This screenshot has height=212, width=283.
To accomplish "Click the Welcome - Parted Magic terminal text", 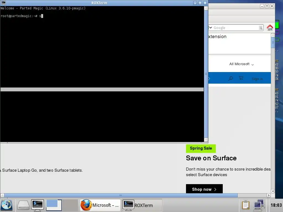I will click(43, 8).
